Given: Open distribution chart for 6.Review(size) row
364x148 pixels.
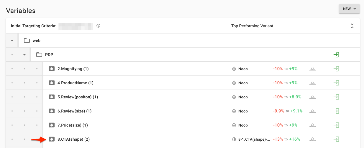Looking at the screenshot, I should [313, 111].
